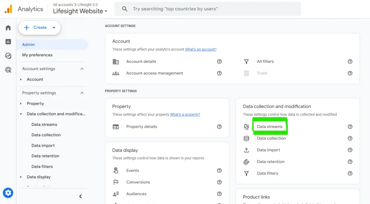Click the Trash bin icon
The height and width of the screenshot is (204, 370).
246,73
